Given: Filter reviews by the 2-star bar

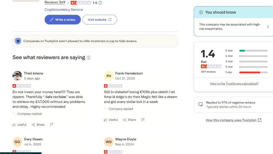Looking at the screenshot, I should (253, 67).
